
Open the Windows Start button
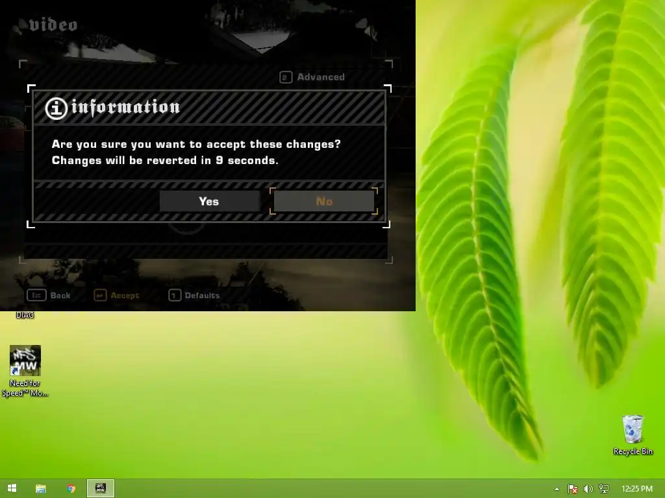tap(12, 488)
